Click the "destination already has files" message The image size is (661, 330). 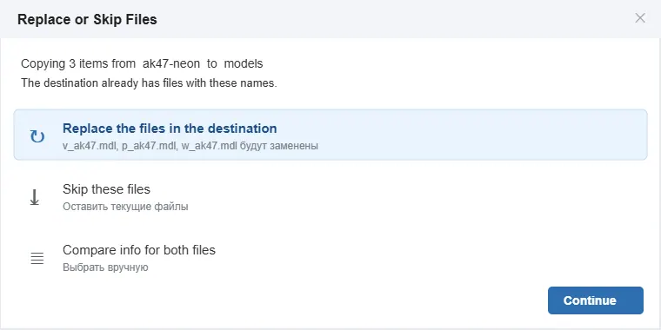[149, 82]
